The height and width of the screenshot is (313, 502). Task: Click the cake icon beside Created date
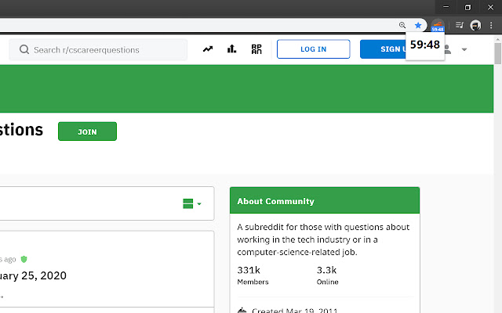pyautogui.click(x=242, y=310)
